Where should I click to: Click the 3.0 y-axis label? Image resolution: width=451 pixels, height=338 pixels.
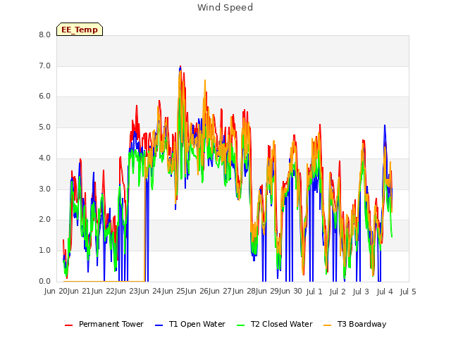[44, 189]
